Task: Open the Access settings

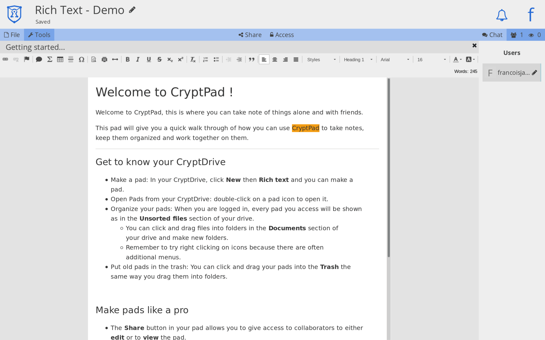Action: coord(282,35)
